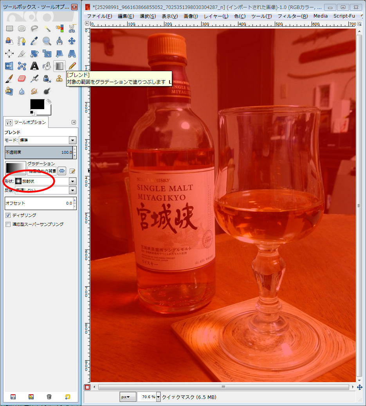The image size is (366, 406).
Task: Pick the Bucket Fill tool
Action: (x=47, y=66)
